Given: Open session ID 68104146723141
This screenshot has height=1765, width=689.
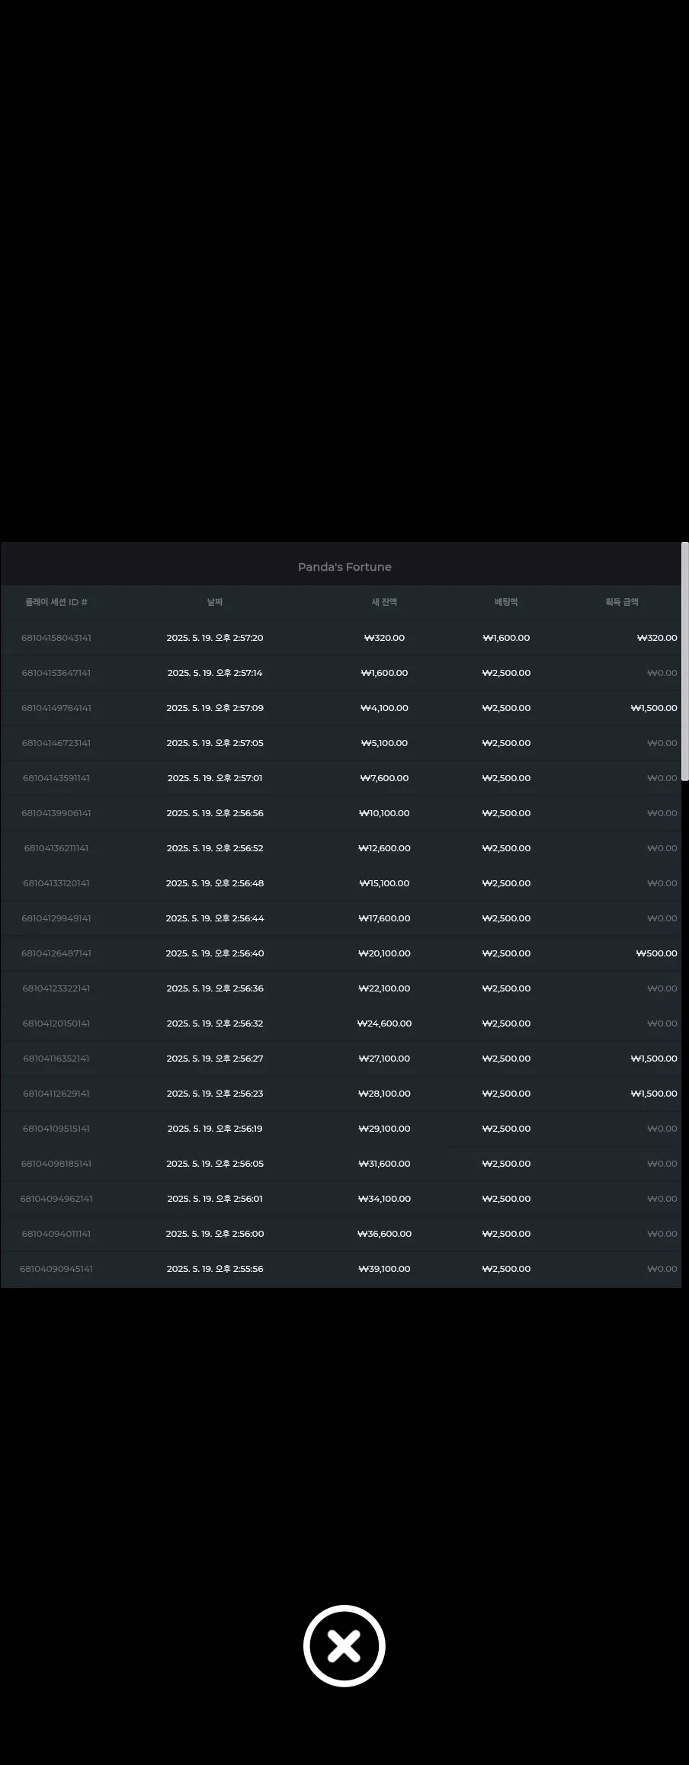Looking at the screenshot, I should (x=56, y=743).
